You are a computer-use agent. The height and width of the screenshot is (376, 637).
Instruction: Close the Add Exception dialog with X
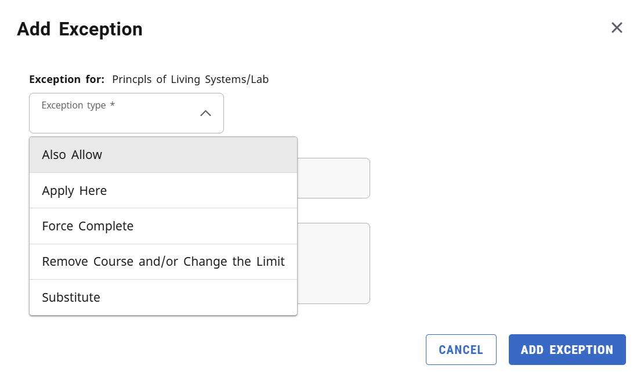(x=617, y=28)
